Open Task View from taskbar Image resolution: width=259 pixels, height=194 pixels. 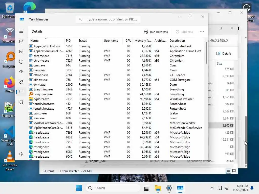tap(146, 188)
